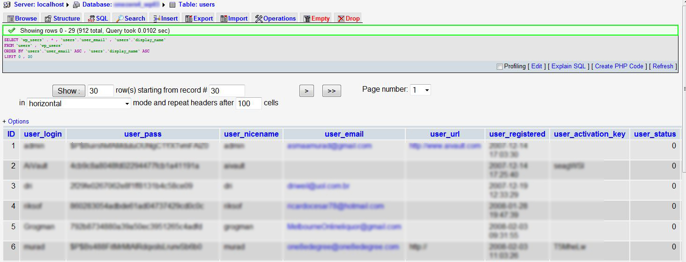Enable the Profiling checkbox
686x262 pixels.
pyautogui.click(x=500, y=66)
